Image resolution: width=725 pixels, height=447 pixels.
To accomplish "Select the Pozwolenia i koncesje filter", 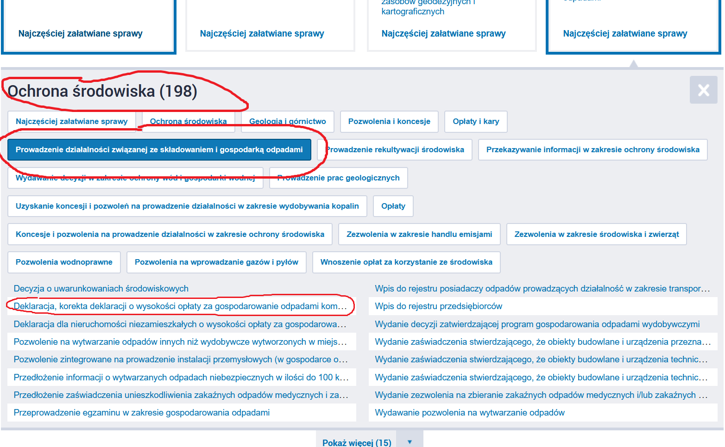I will 389,122.
